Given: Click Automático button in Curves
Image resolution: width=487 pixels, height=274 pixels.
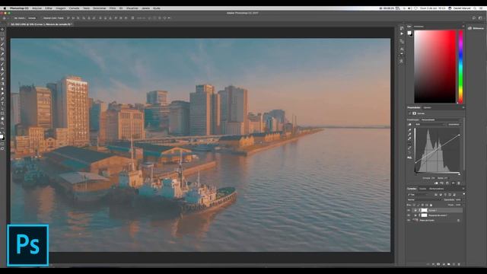Looking at the screenshot, I should (454, 124).
